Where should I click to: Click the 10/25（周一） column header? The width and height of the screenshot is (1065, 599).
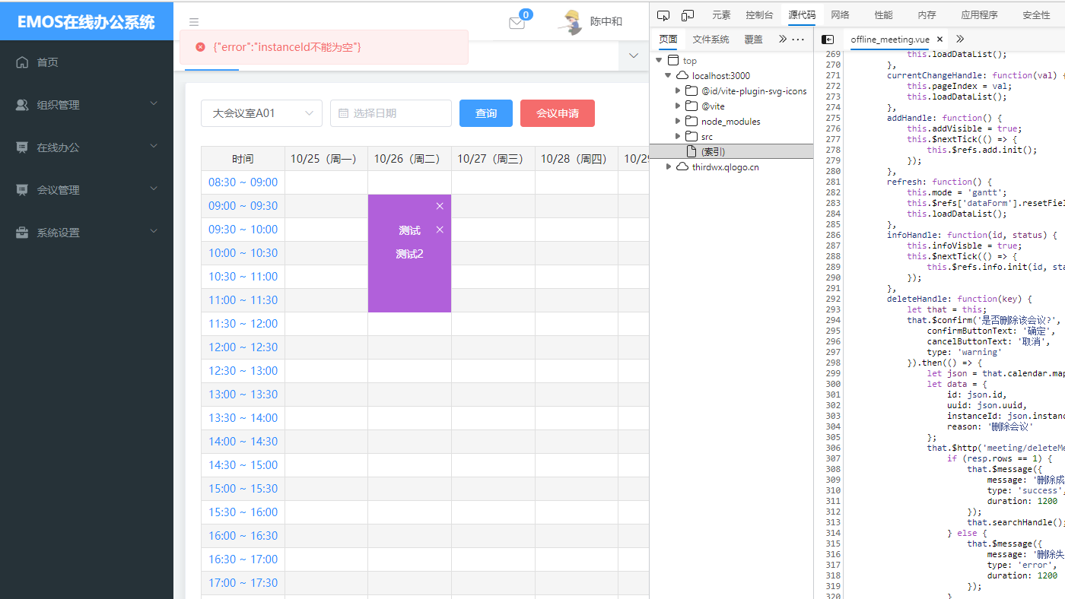tap(326, 158)
